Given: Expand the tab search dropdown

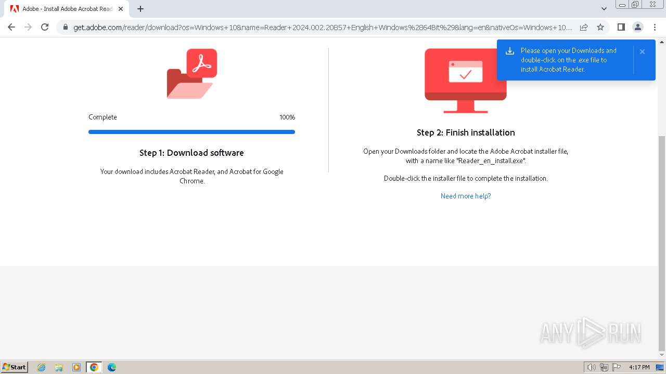Looking at the screenshot, I should click(x=604, y=9).
